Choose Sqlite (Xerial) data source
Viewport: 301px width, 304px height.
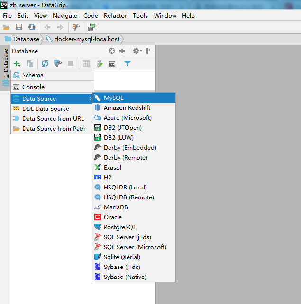(134, 257)
